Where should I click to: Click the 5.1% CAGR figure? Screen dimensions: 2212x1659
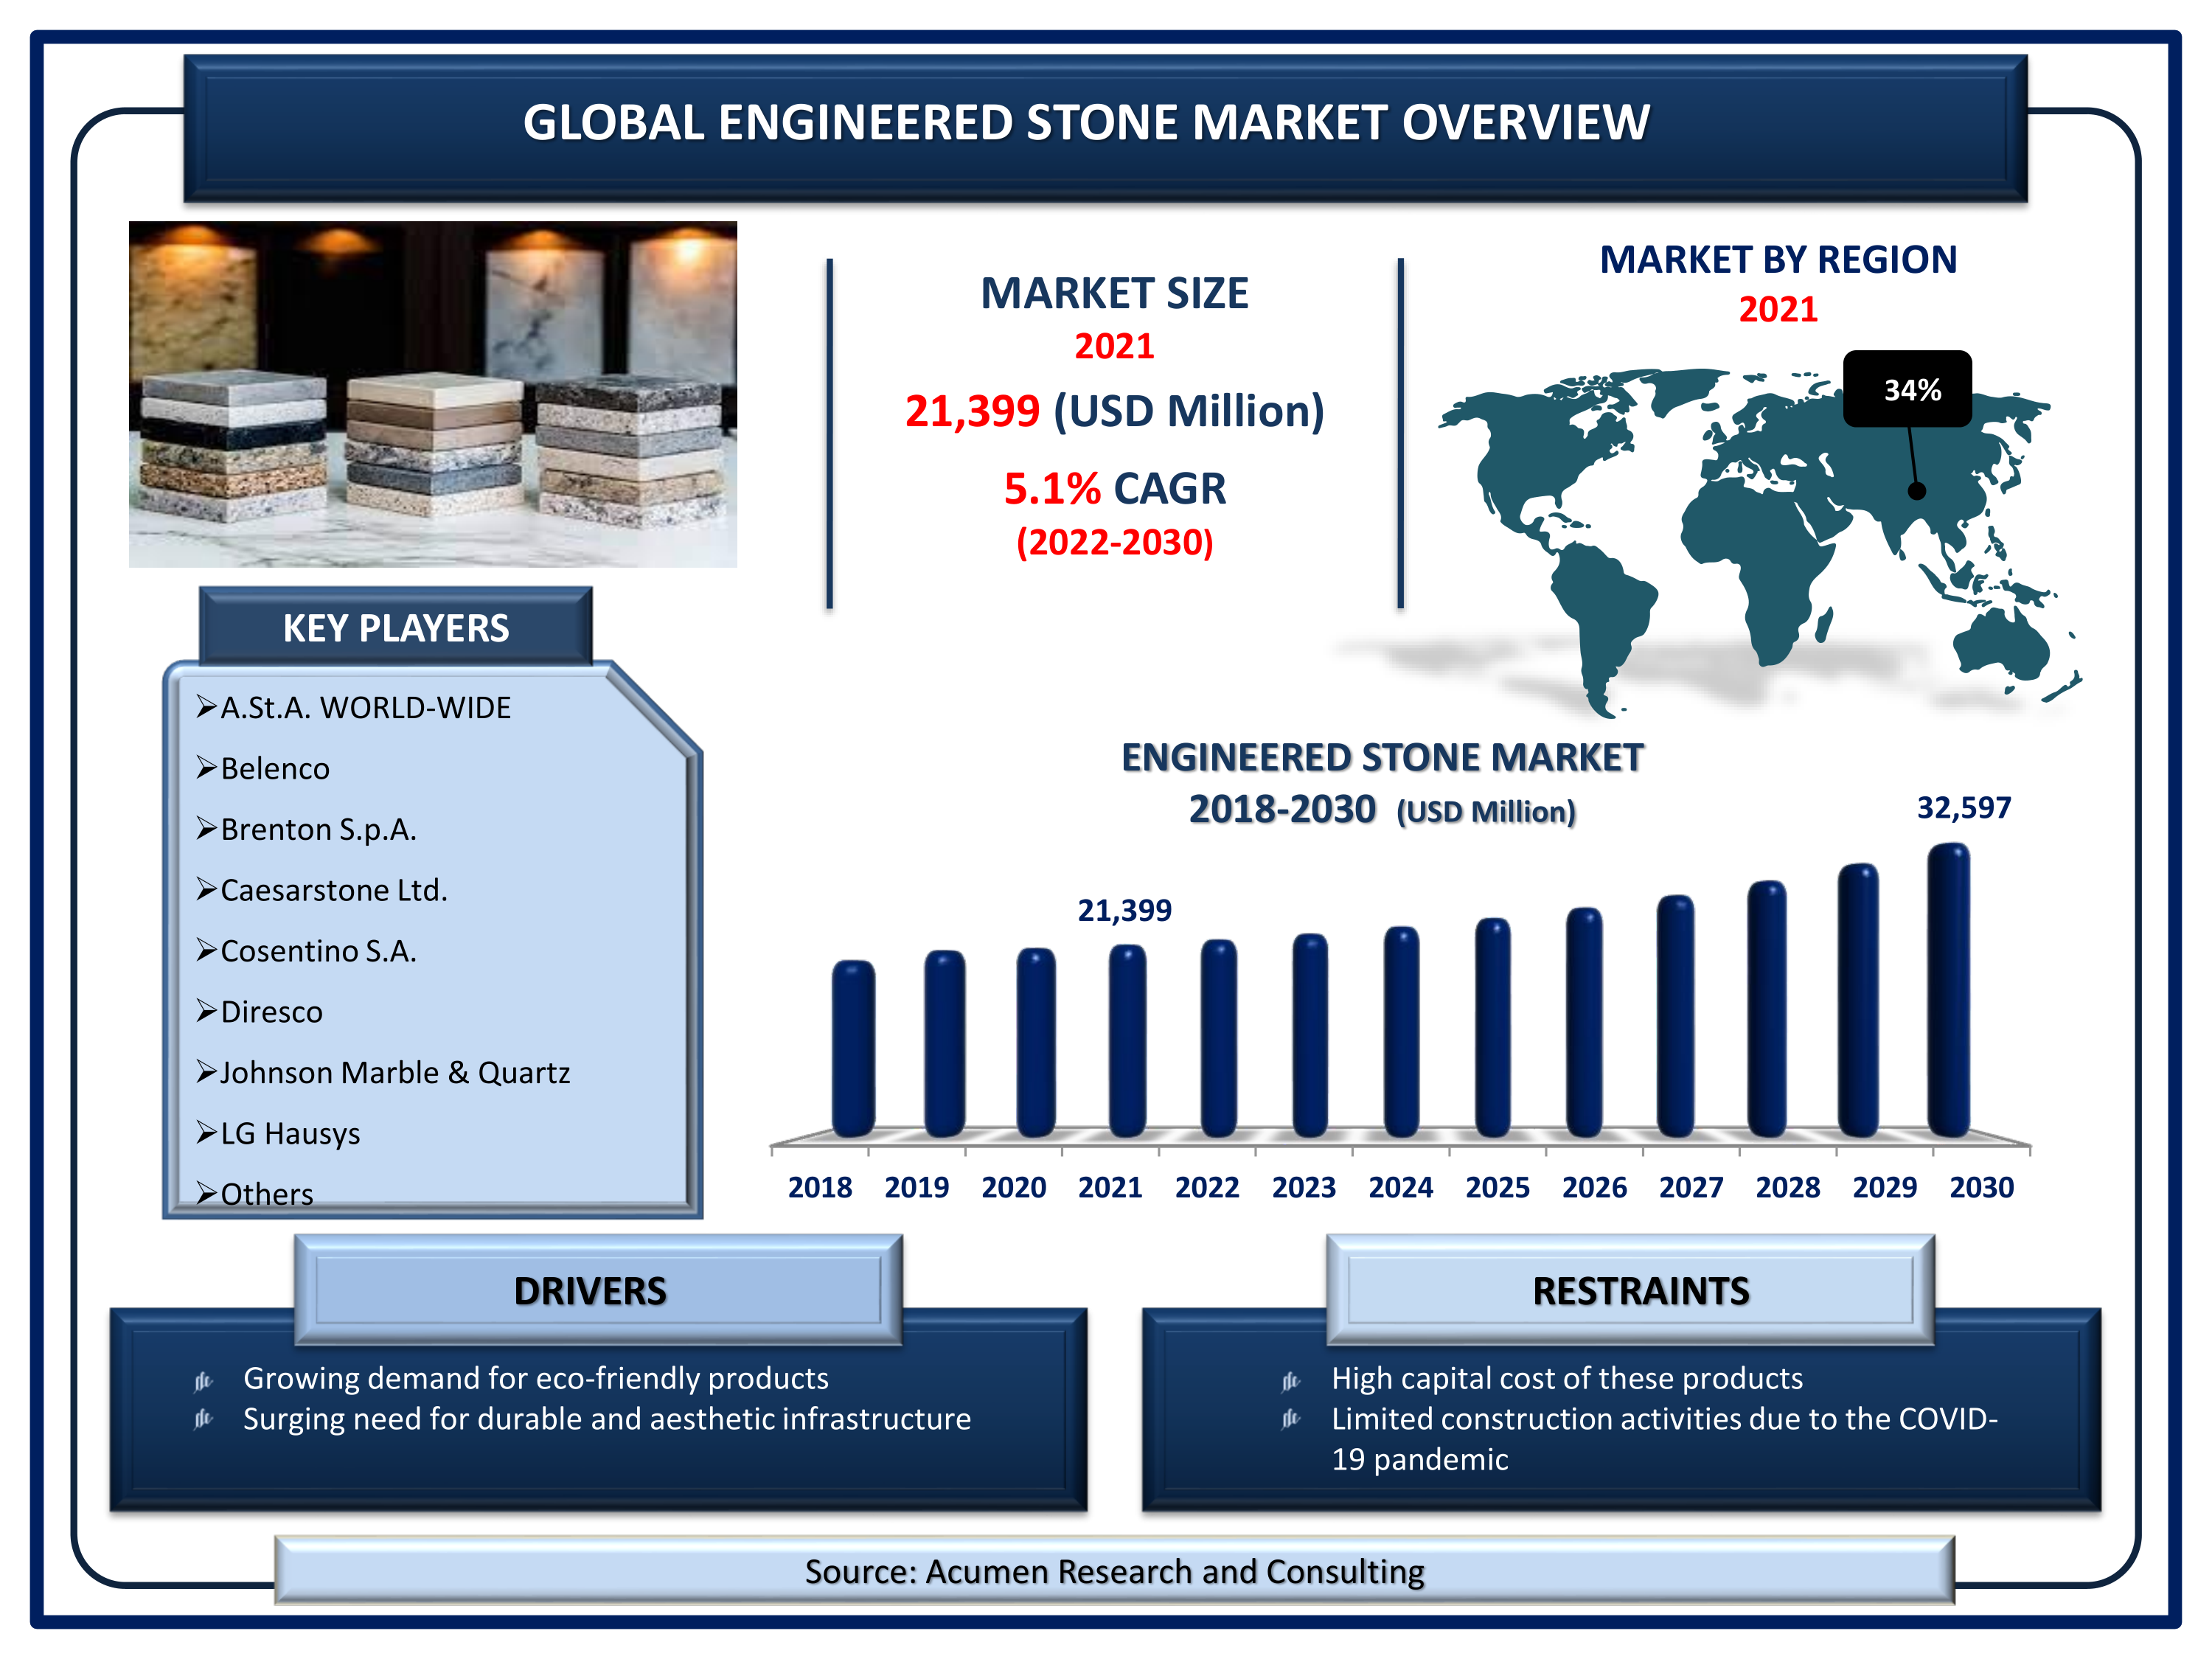pyautogui.click(x=1114, y=489)
